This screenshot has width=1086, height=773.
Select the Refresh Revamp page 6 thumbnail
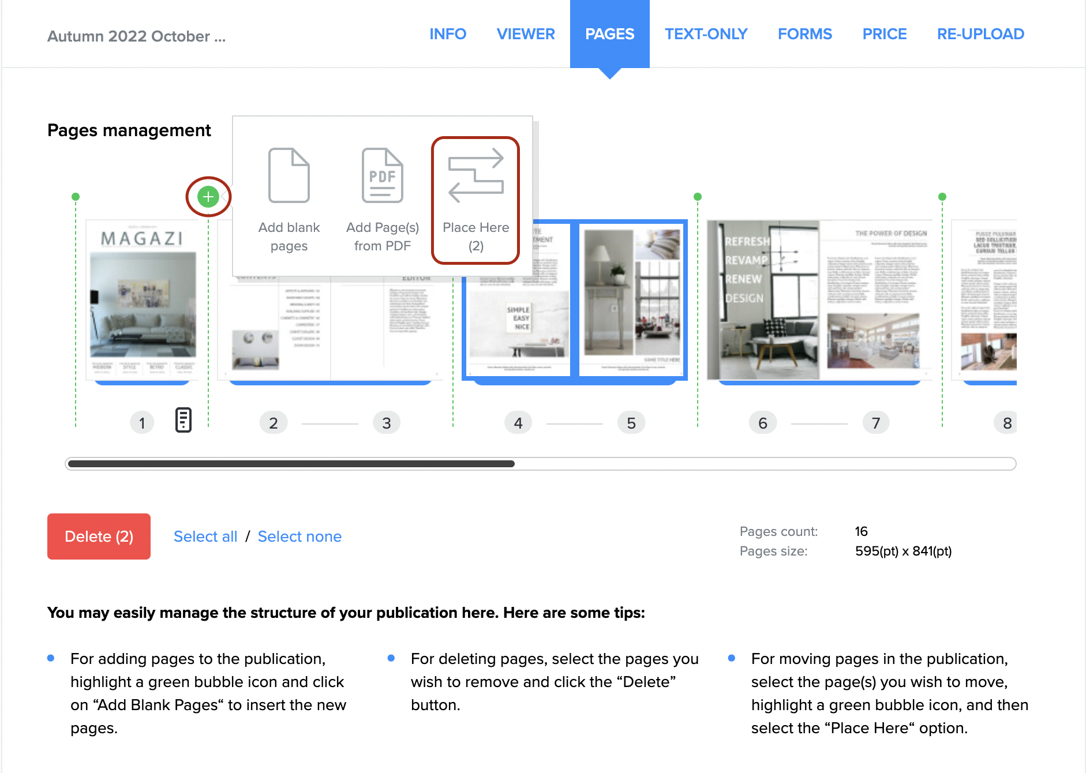[763, 300]
